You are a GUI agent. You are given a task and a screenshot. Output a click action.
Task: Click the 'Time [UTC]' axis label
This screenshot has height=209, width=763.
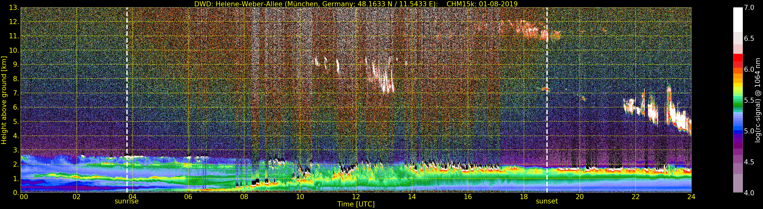coord(356,204)
